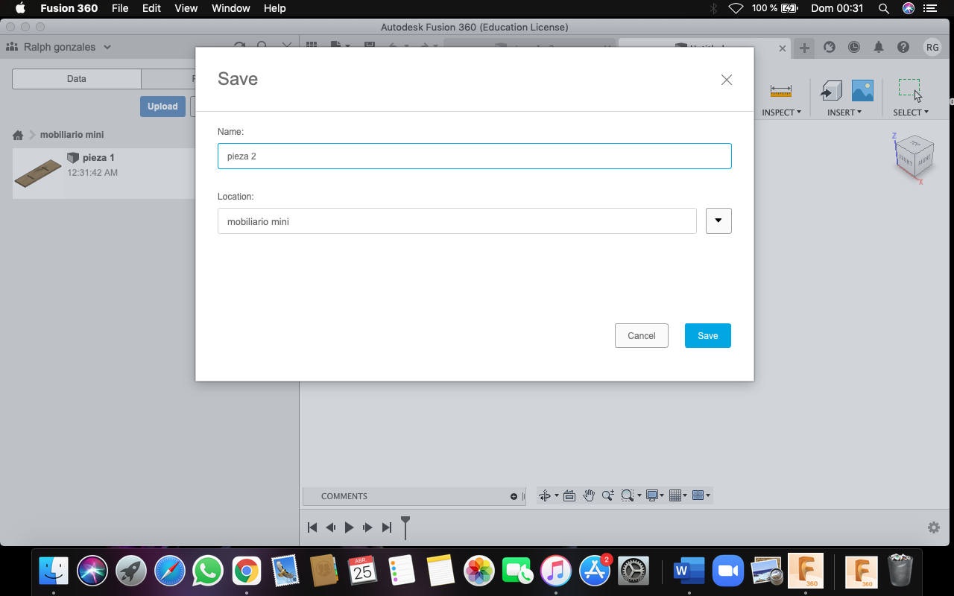954x596 pixels.
Task: Activate the Zoom tool
Action: (608, 495)
